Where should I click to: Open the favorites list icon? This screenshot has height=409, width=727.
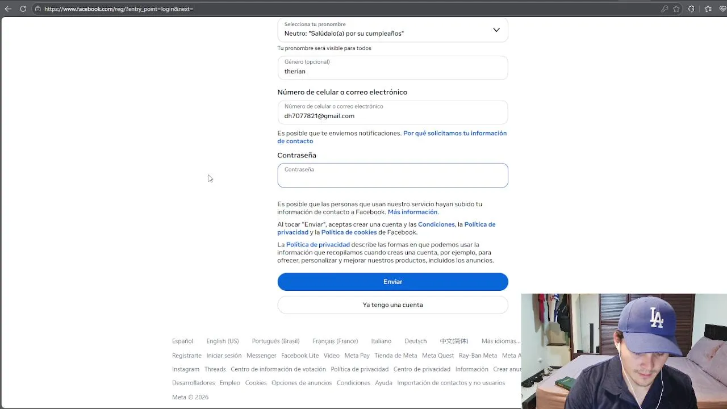[708, 9]
